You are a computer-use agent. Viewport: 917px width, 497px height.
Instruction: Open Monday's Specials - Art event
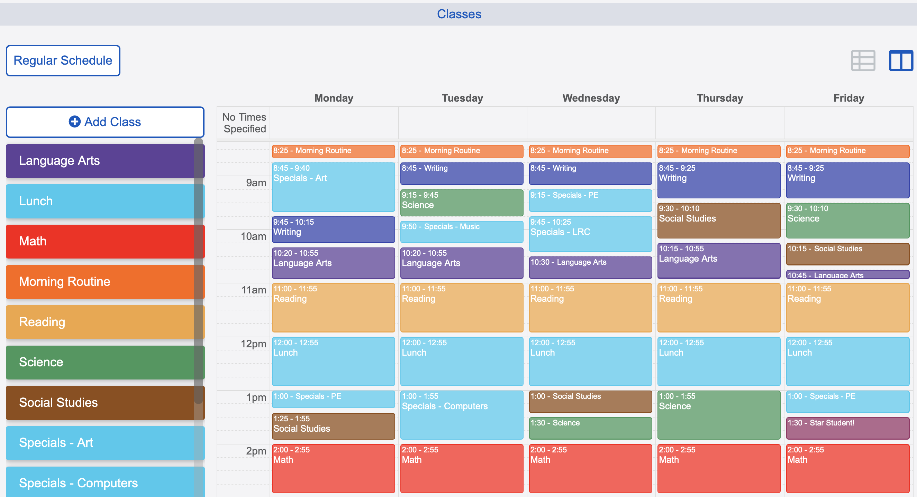(x=333, y=187)
